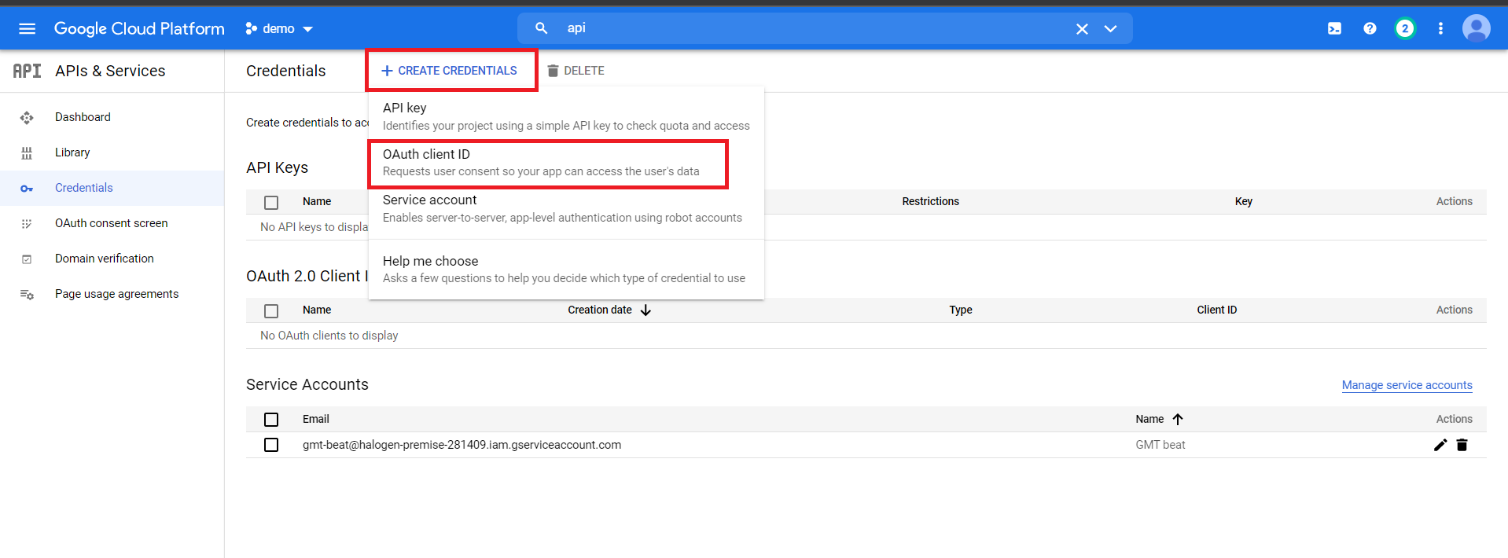1508x558 pixels.
Task: Clear the search box with X
Action: pyautogui.click(x=1082, y=29)
